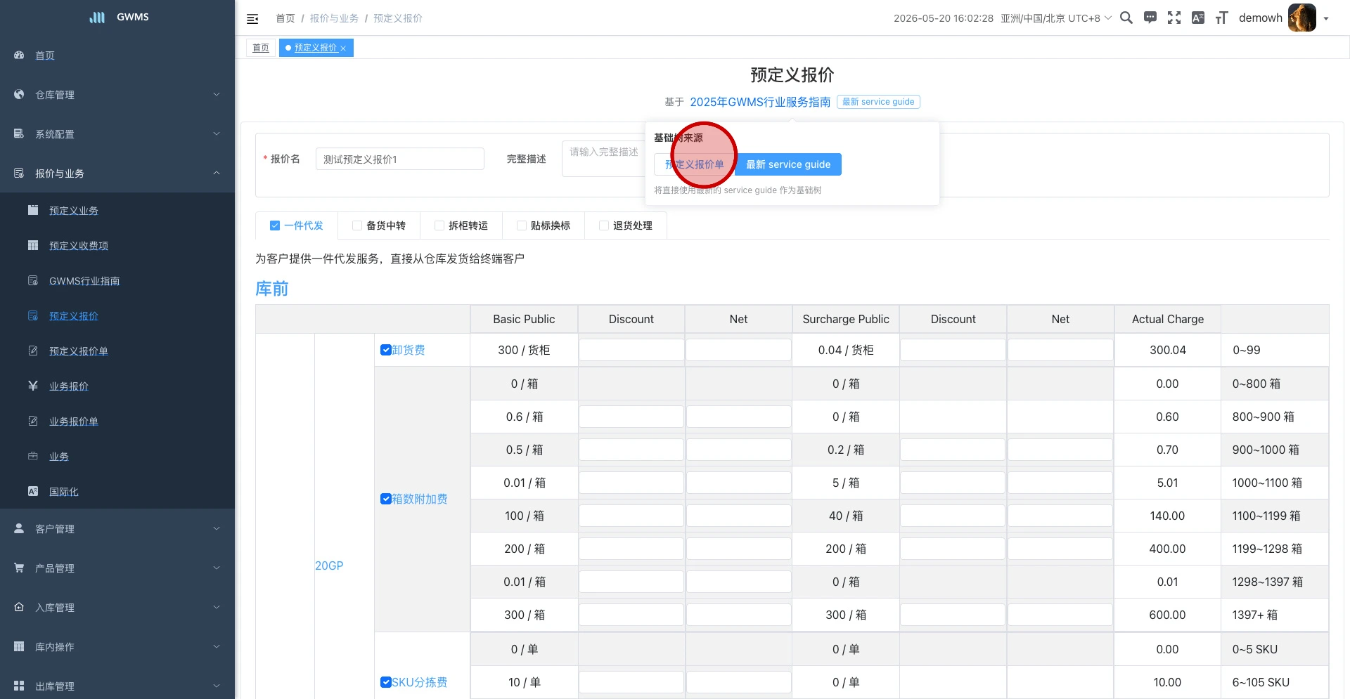Click the GWMS行业指南 document icon
Image resolution: width=1350 pixels, height=699 pixels.
point(33,280)
